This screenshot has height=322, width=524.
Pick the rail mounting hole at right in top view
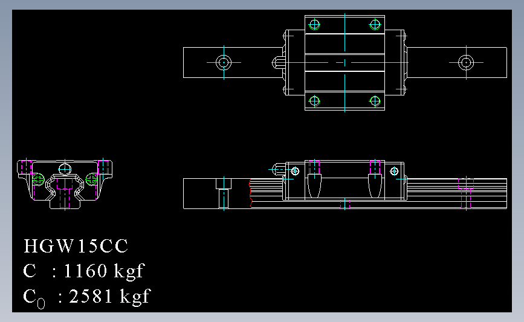466,62
